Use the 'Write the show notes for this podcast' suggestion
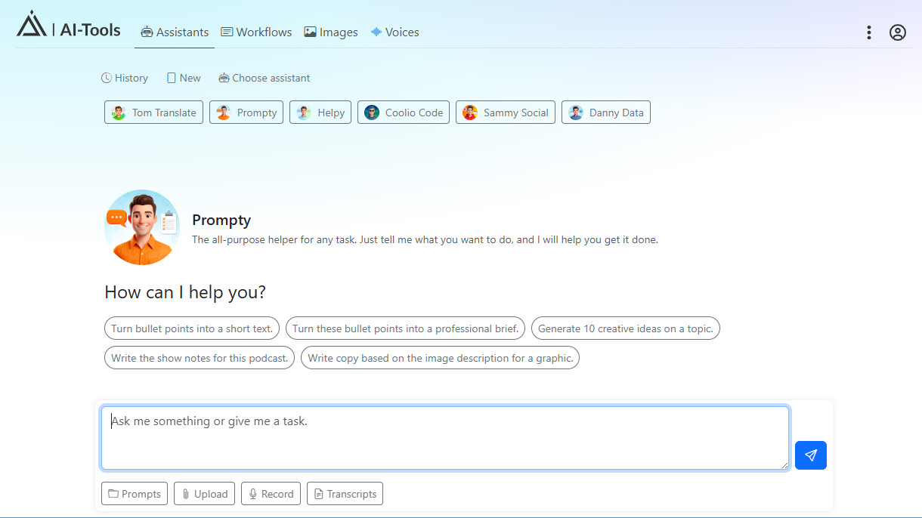Viewport: 922px width, 518px height. tap(199, 357)
